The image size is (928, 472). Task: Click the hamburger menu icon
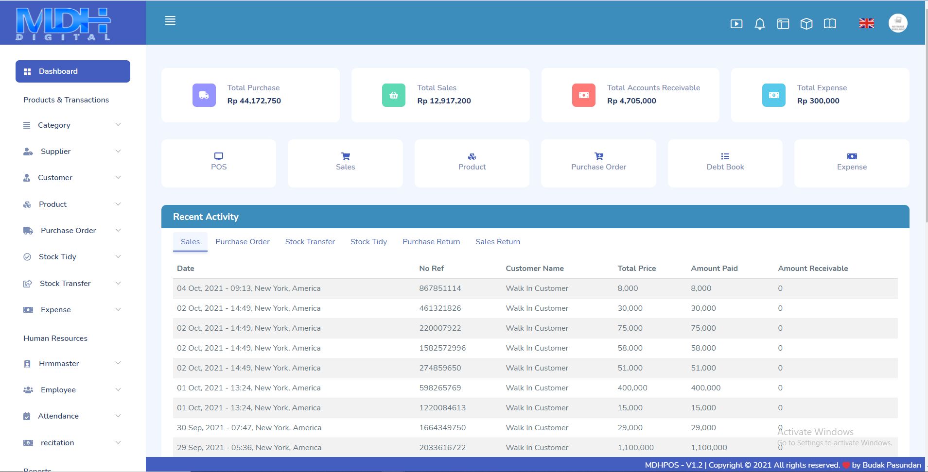[x=170, y=20]
